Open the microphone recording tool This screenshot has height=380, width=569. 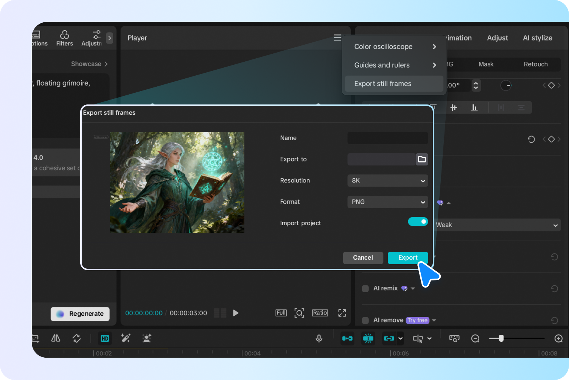point(319,338)
